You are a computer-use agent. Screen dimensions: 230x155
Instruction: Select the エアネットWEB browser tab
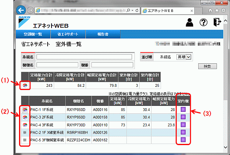click(x=168, y=11)
